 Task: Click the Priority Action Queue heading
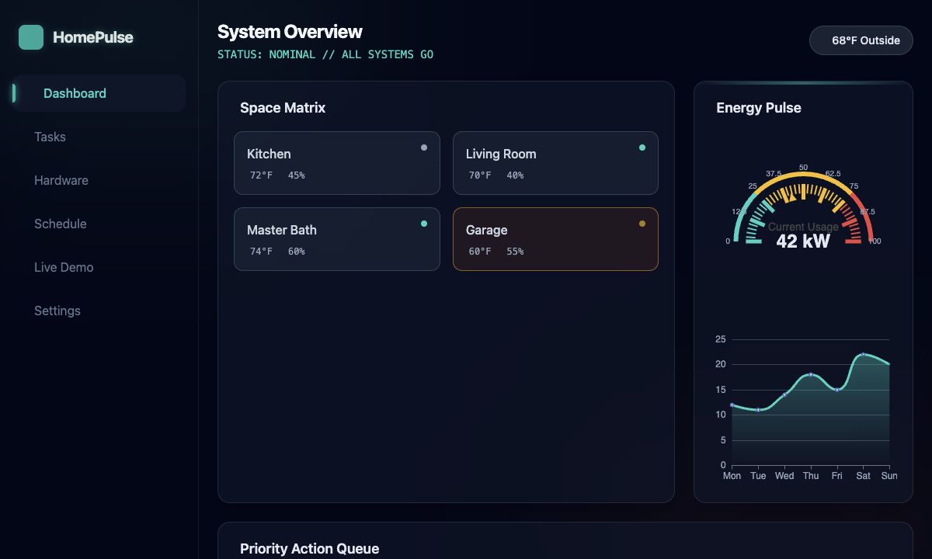(310, 549)
